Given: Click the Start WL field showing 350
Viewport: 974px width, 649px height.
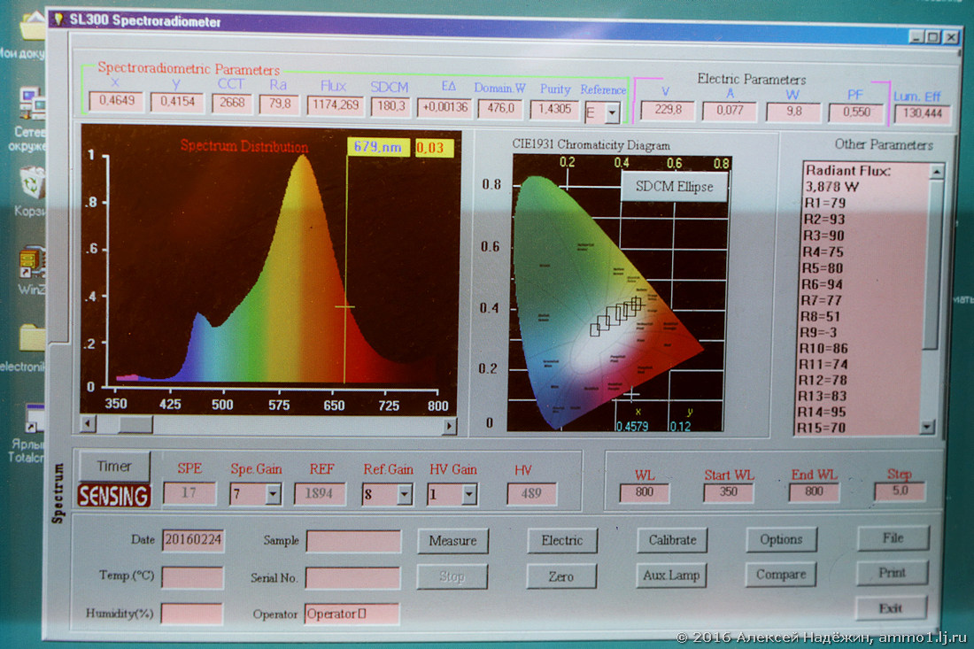Looking at the screenshot, I should (728, 492).
